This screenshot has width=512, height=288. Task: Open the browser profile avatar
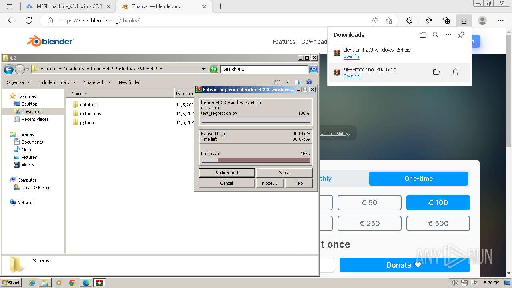point(482,20)
